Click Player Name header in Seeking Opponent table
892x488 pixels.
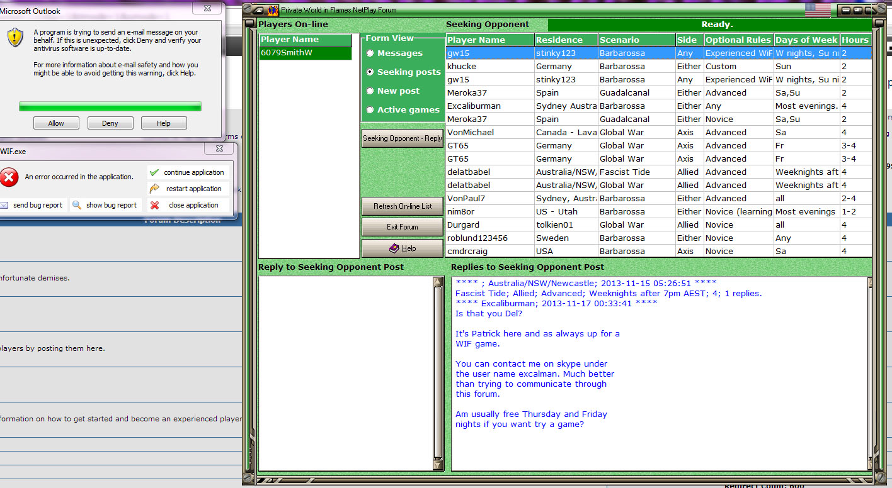pos(490,40)
